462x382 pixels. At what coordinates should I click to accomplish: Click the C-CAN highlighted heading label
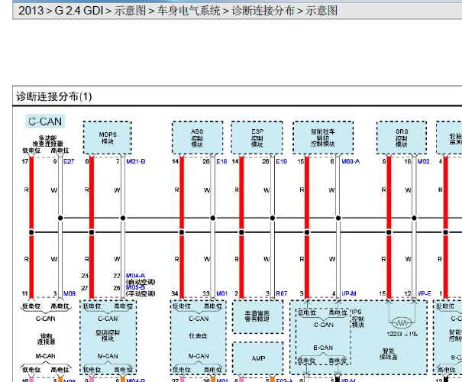[45, 121]
